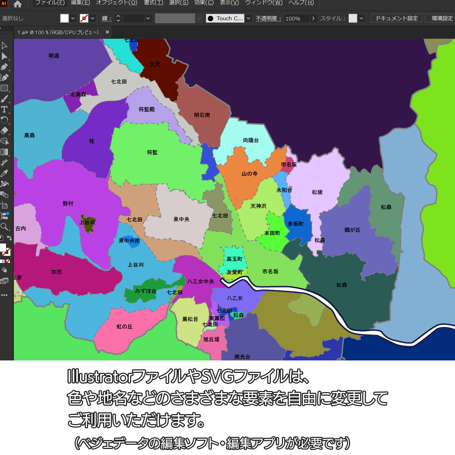Open the fill color dropdown arrow
Image resolution: width=455 pixels, height=455 pixels.
[73, 18]
